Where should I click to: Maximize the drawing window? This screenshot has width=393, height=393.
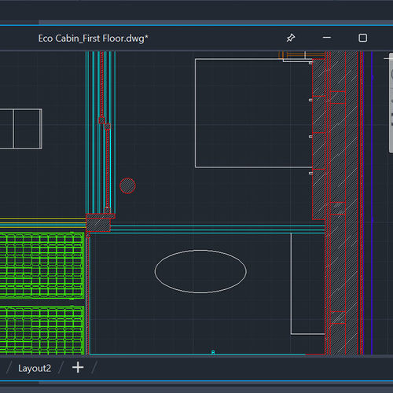362,38
